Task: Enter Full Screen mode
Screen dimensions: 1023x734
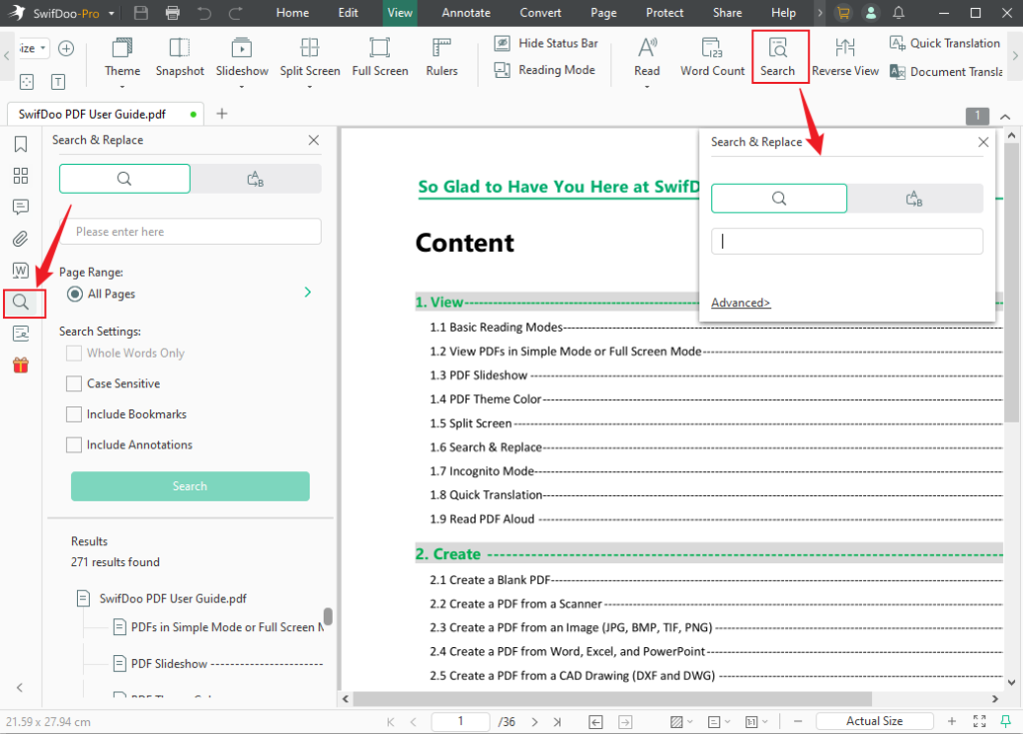Action: (x=380, y=58)
